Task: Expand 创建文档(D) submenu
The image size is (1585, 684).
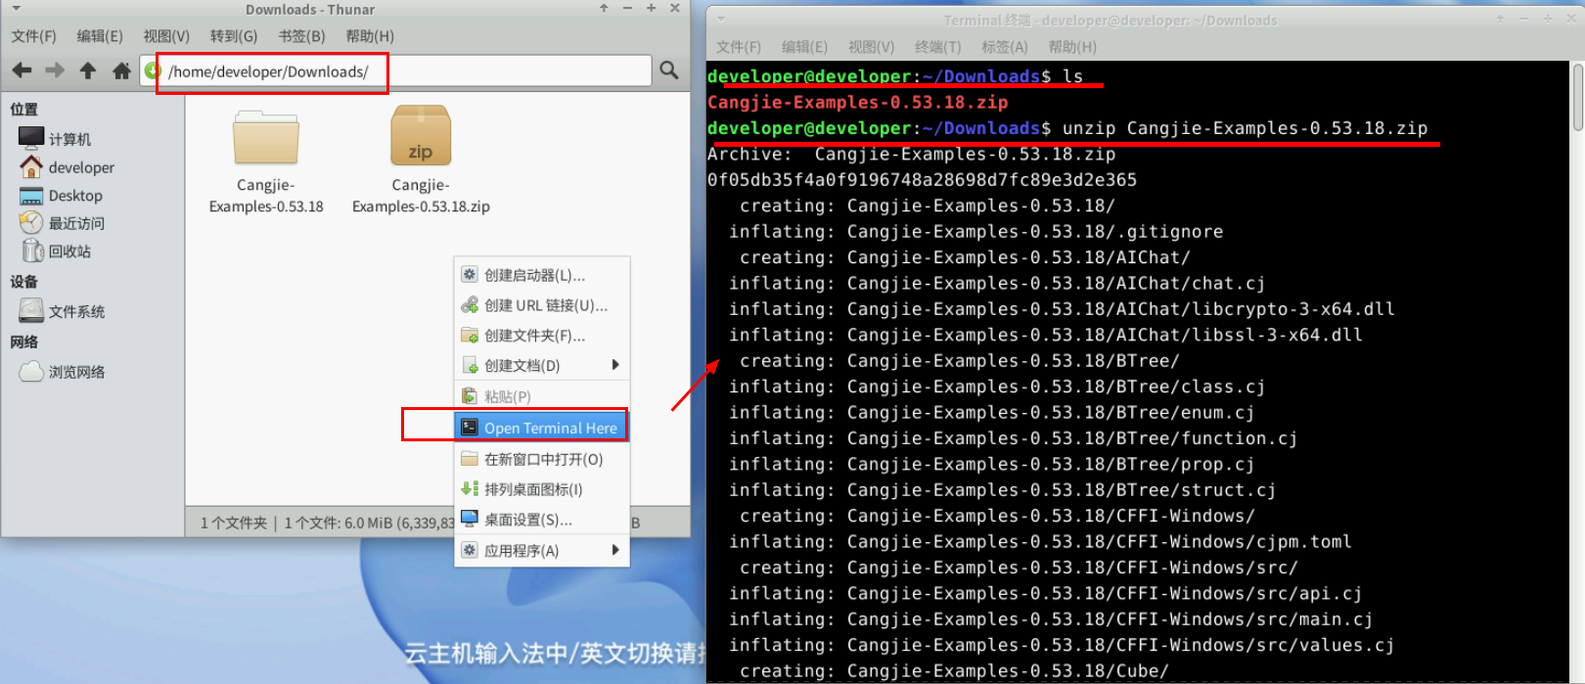Action: (542, 366)
